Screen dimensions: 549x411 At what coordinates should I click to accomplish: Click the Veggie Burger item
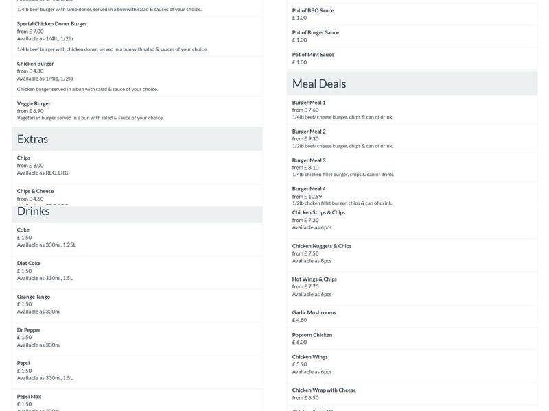[34, 103]
